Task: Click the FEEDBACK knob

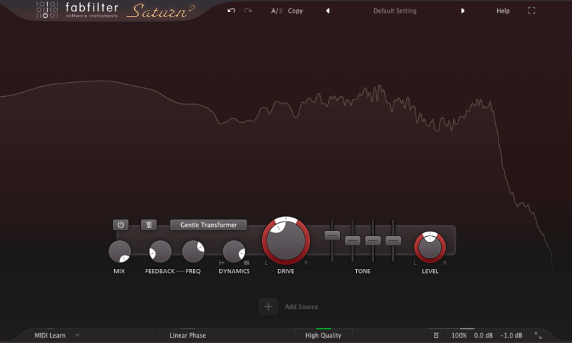Action: pyautogui.click(x=160, y=251)
